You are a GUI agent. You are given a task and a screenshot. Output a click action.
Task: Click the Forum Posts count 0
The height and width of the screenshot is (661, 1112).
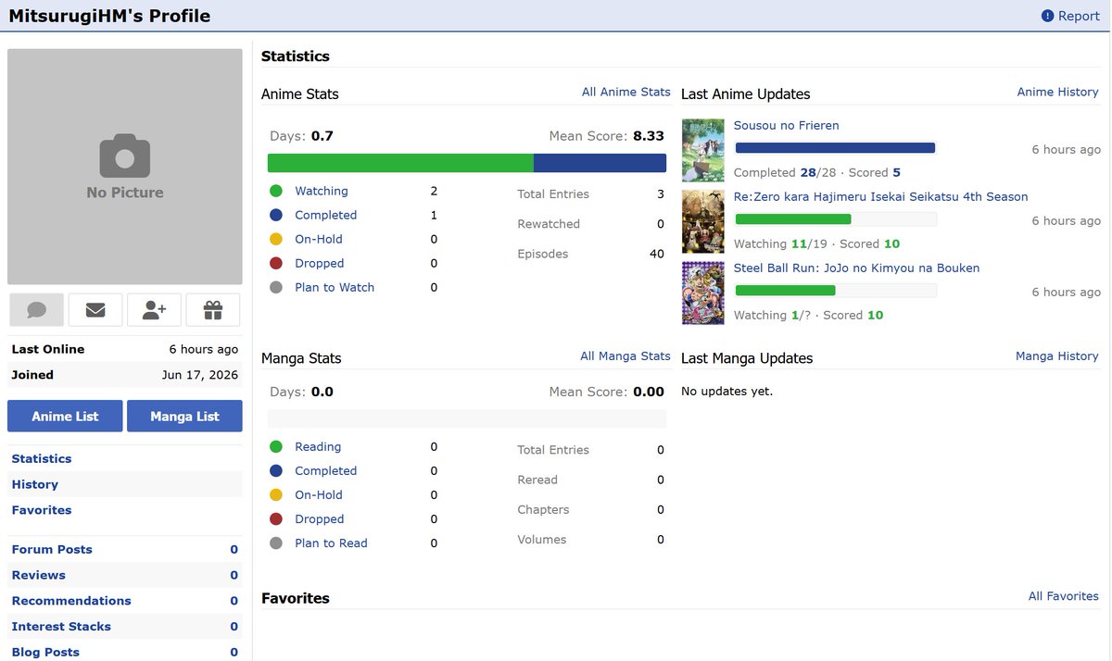[x=234, y=549]
